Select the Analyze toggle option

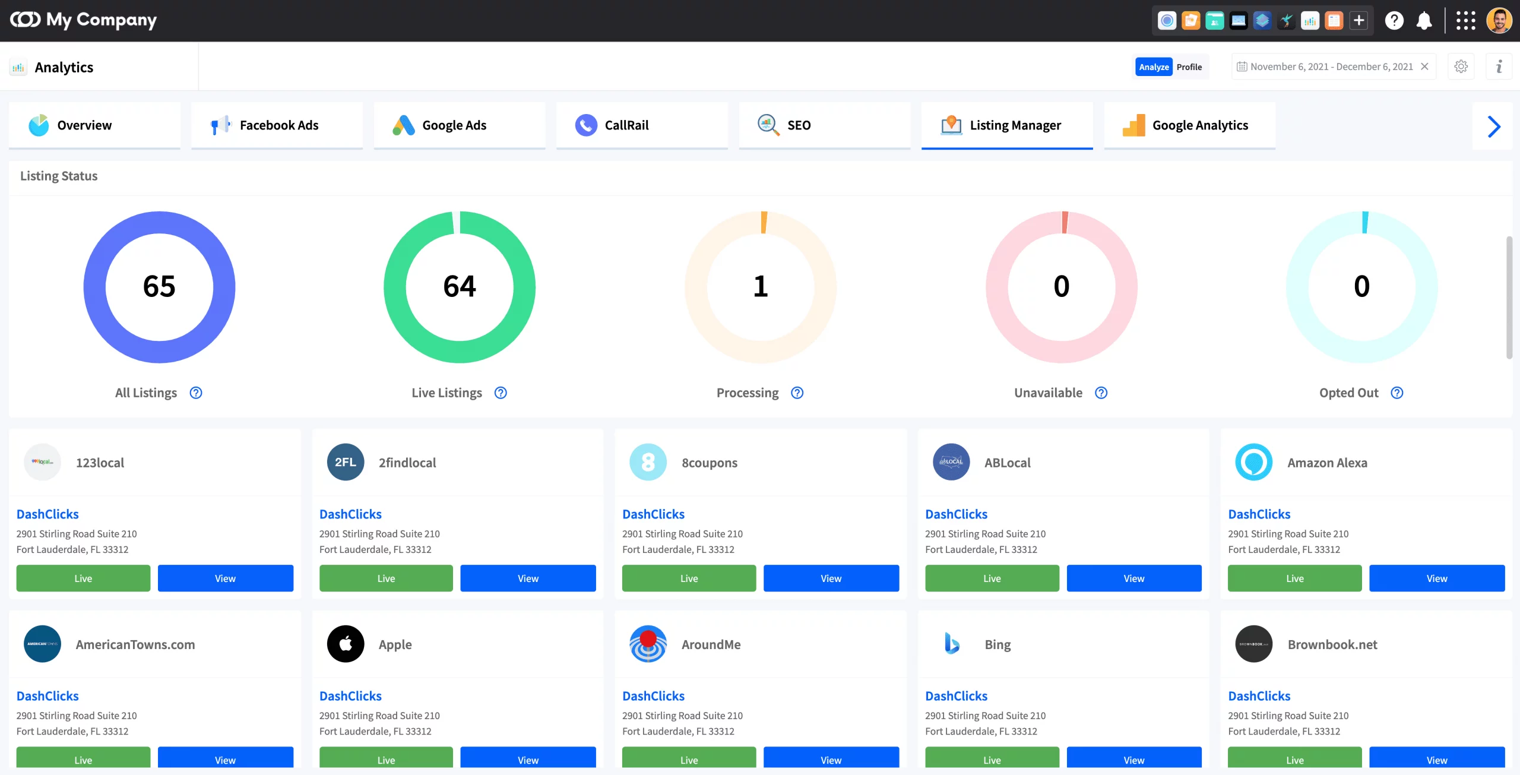[x=1154, y=67]
